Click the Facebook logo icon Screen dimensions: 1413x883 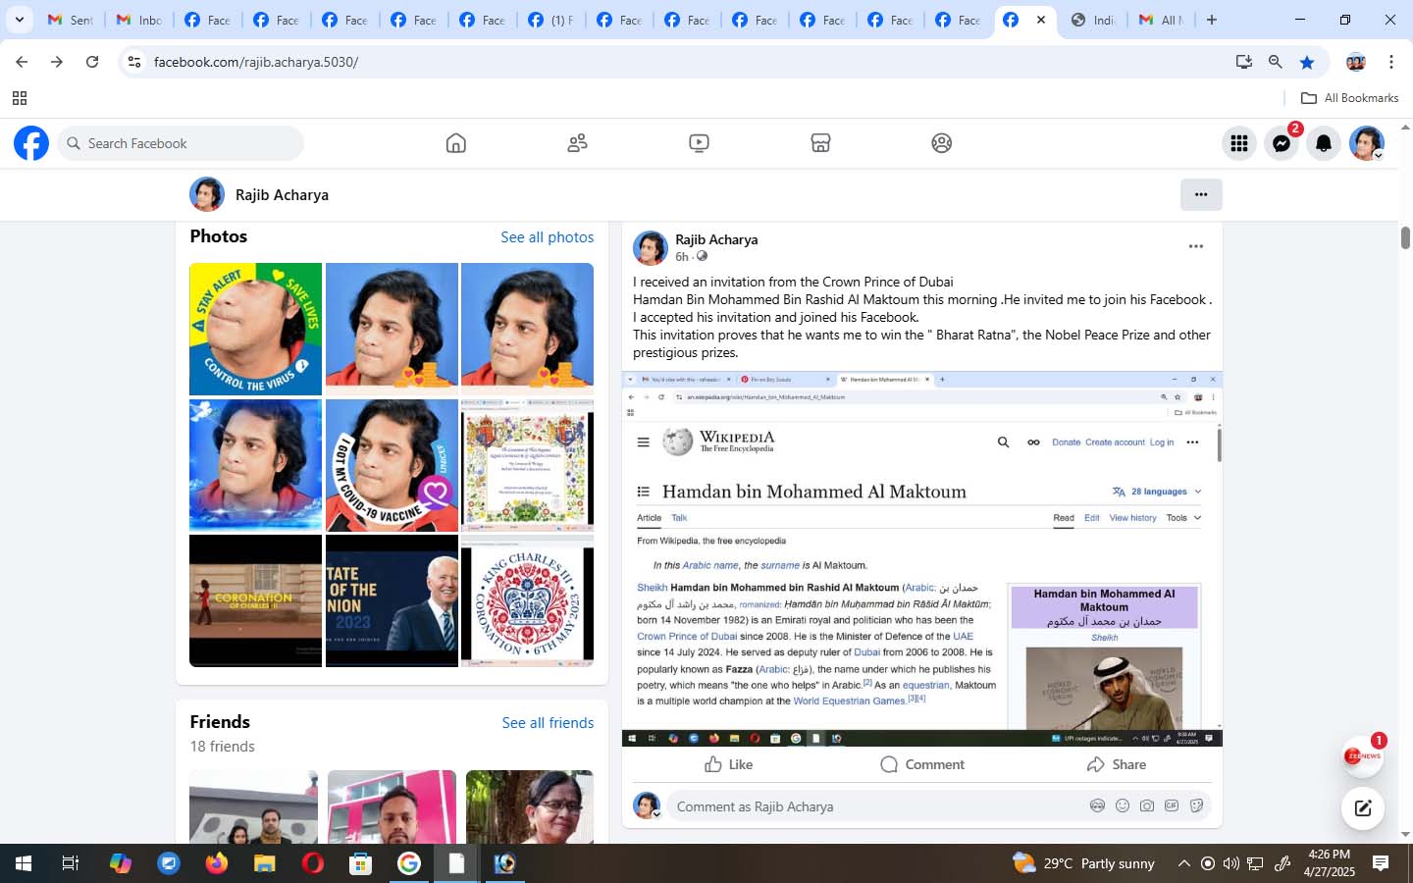(31, 143)
